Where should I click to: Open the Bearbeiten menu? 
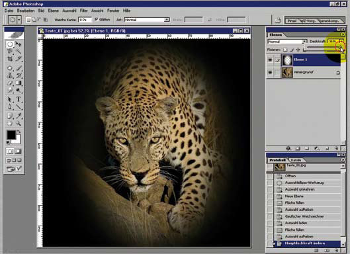[26, 11]
